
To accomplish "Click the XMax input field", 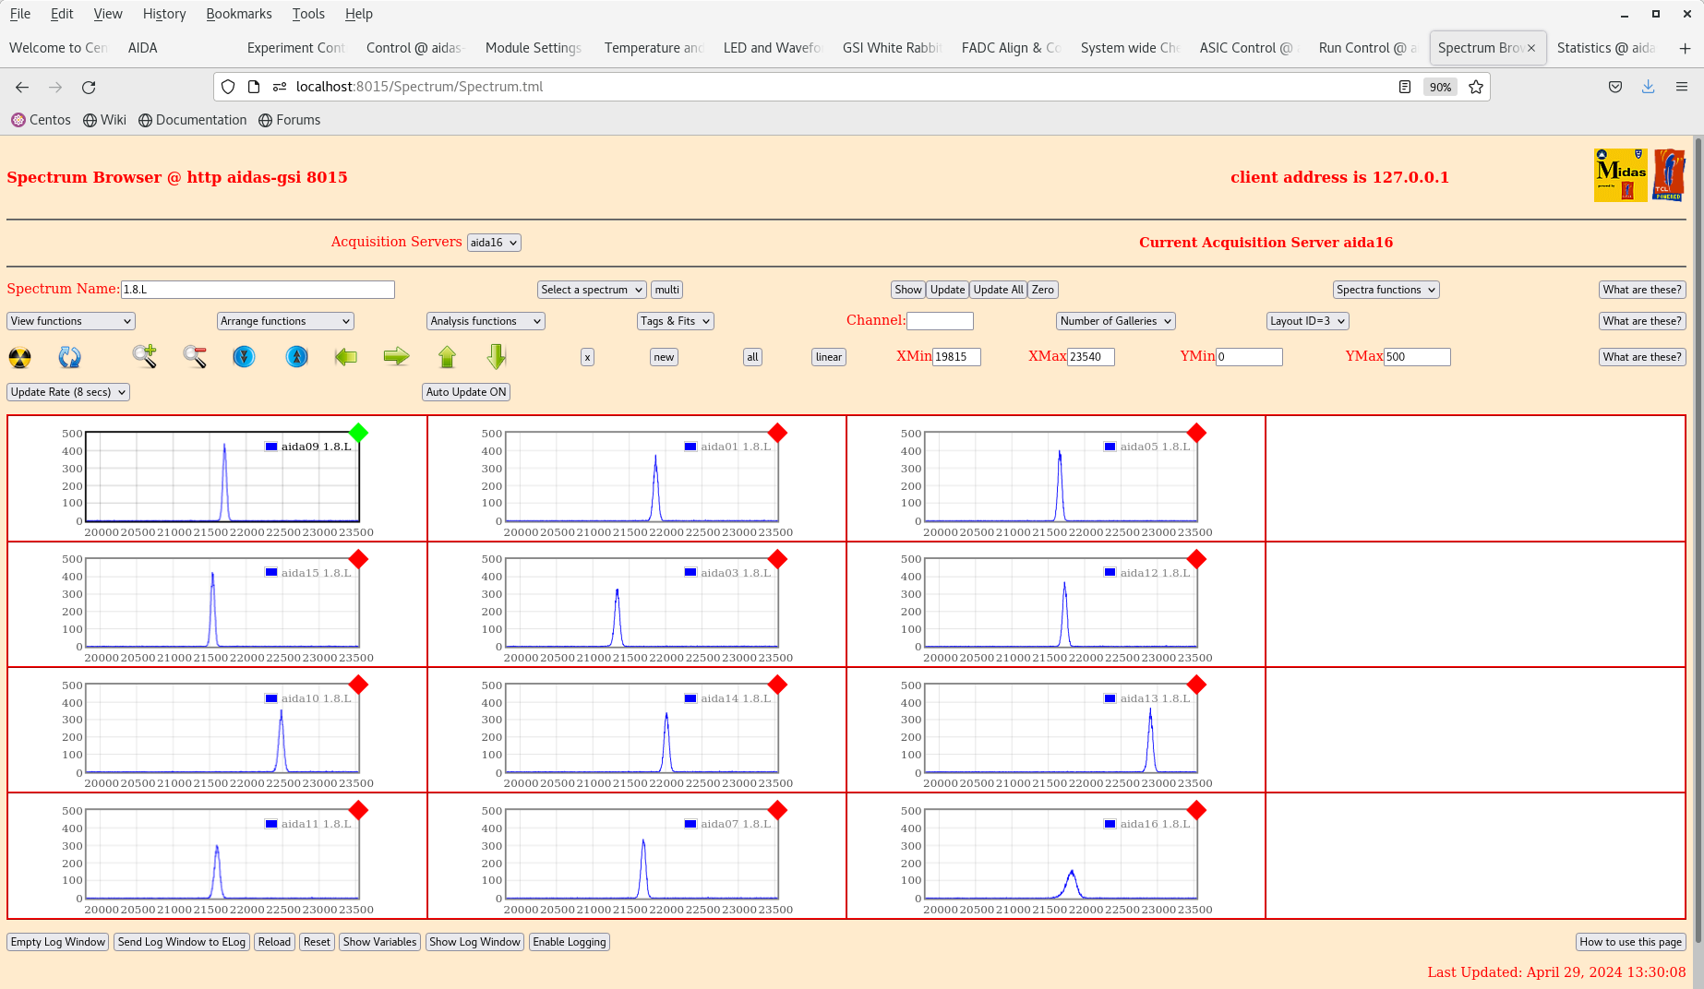I will (1090, 357).
